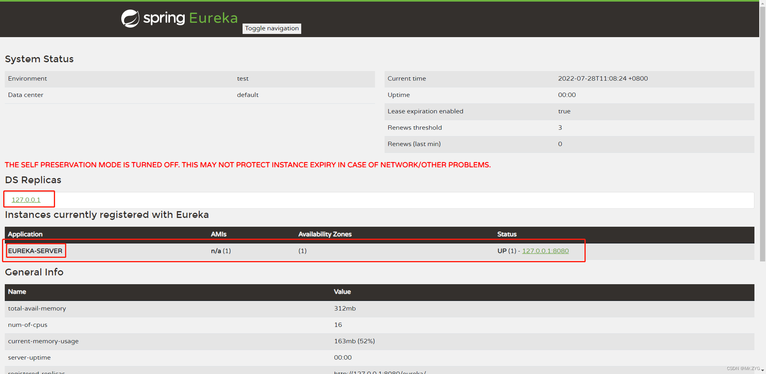Click the Availability Zones column header
The height and width of the screenshot is (374, 766).
325,234
